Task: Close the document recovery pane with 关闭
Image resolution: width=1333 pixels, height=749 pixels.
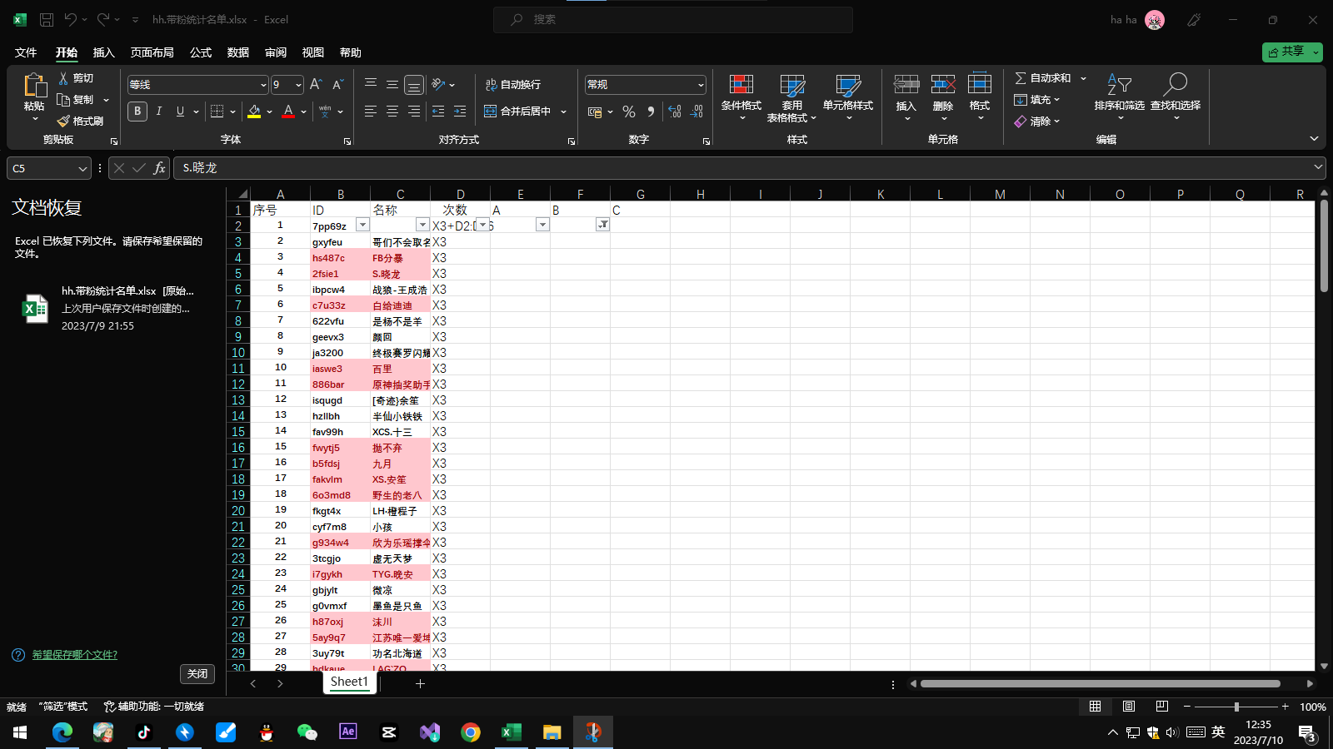Action: [197, 674]
